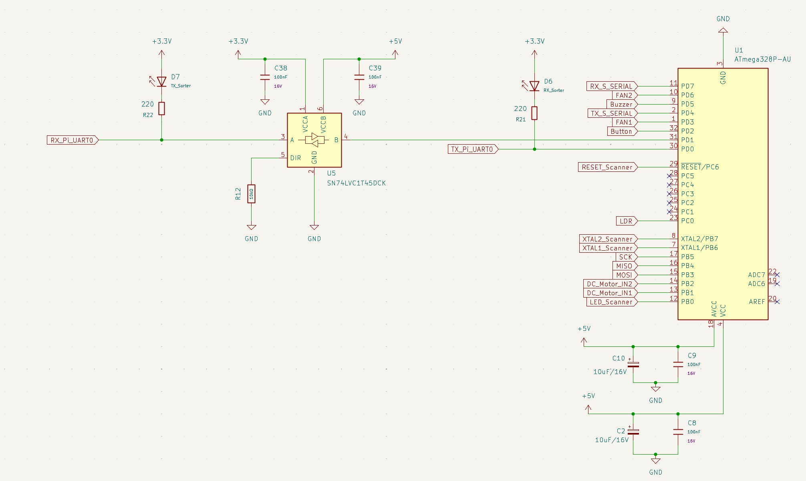Image resolution: width=806 pixels, height=481 pixels.
Task: Click resistor R22 symbol
Action: click(161, 109)
